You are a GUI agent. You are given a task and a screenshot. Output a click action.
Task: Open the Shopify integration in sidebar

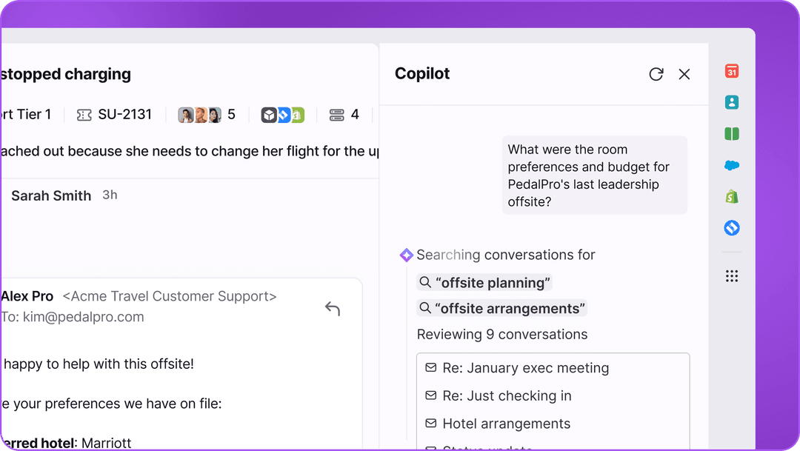tap(732, 197)
